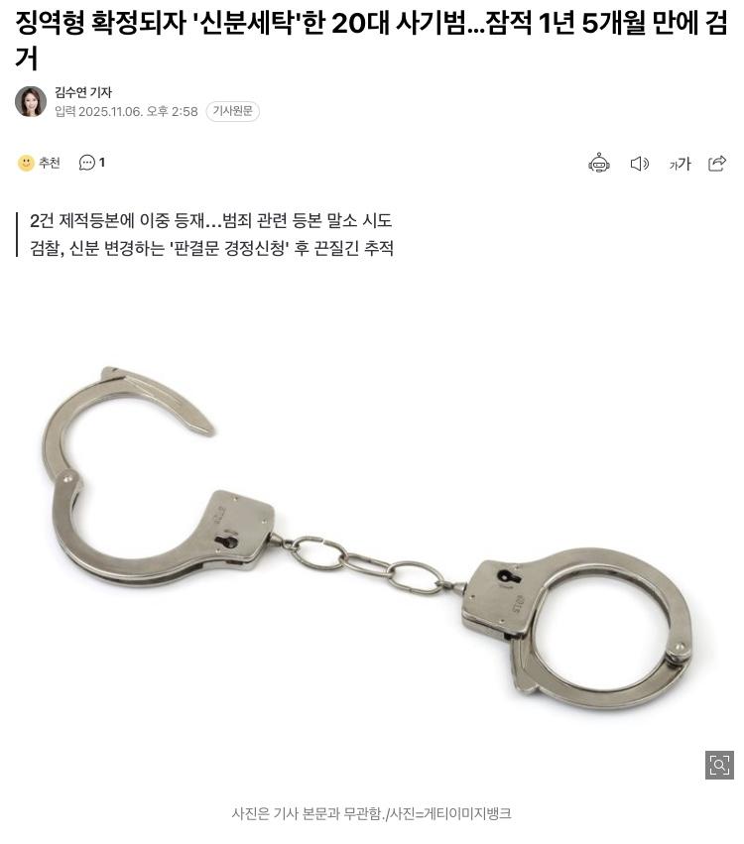Open comments via speech bubble icon

click(x=86, y=163)
